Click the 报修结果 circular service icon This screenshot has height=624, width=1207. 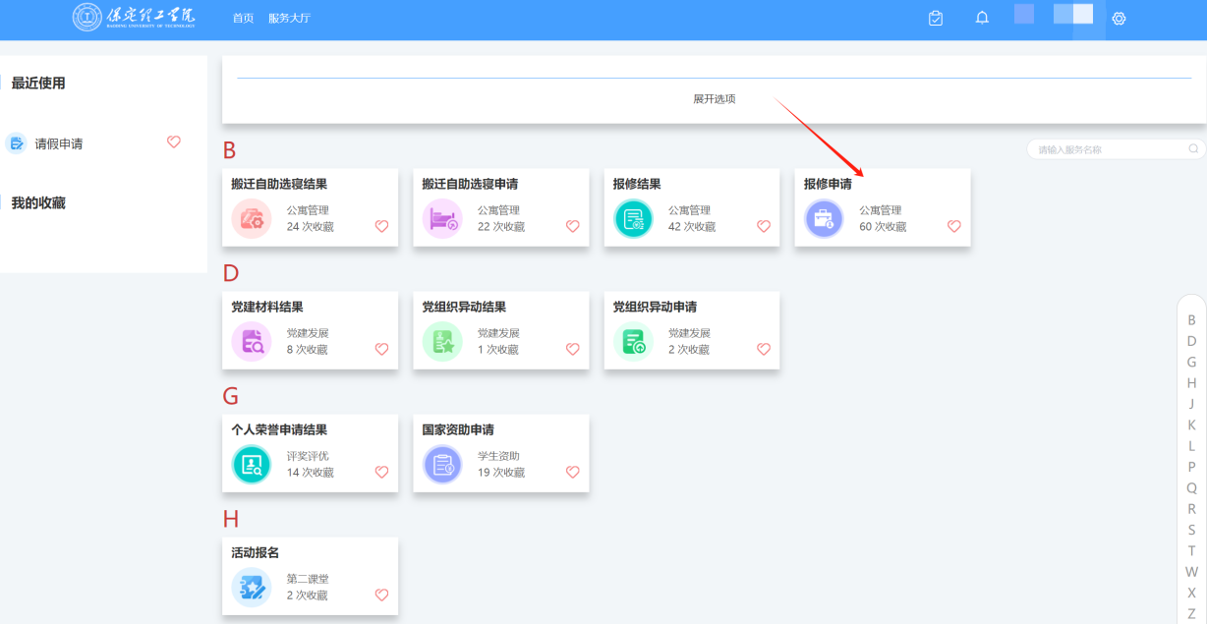pos(632,216)
